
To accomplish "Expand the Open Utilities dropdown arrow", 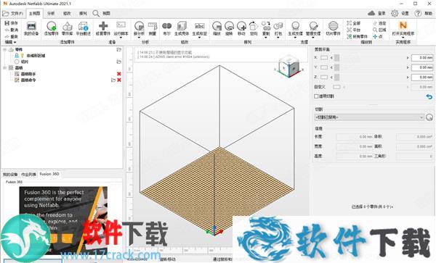I will (403, 38).
